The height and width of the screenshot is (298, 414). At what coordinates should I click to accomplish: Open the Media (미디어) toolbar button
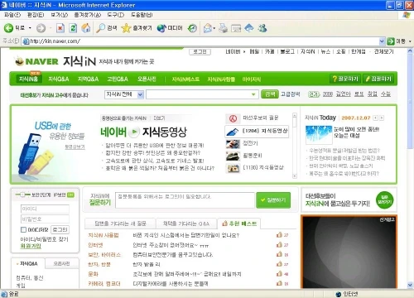170,28
